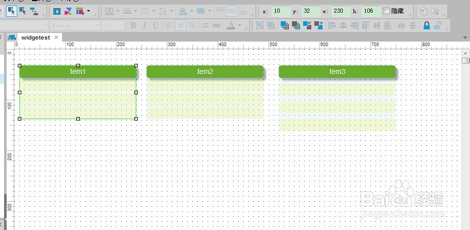This screenshot has width=470, height=230.
Task: Open the font size 13 dropdown
Action: click(x=113, y=25)
